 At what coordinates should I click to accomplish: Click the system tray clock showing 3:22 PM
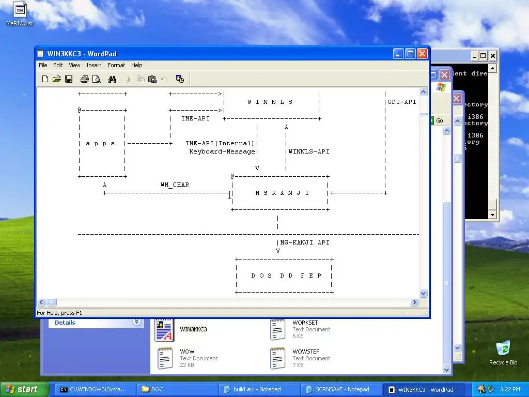[x=510, y=389]
